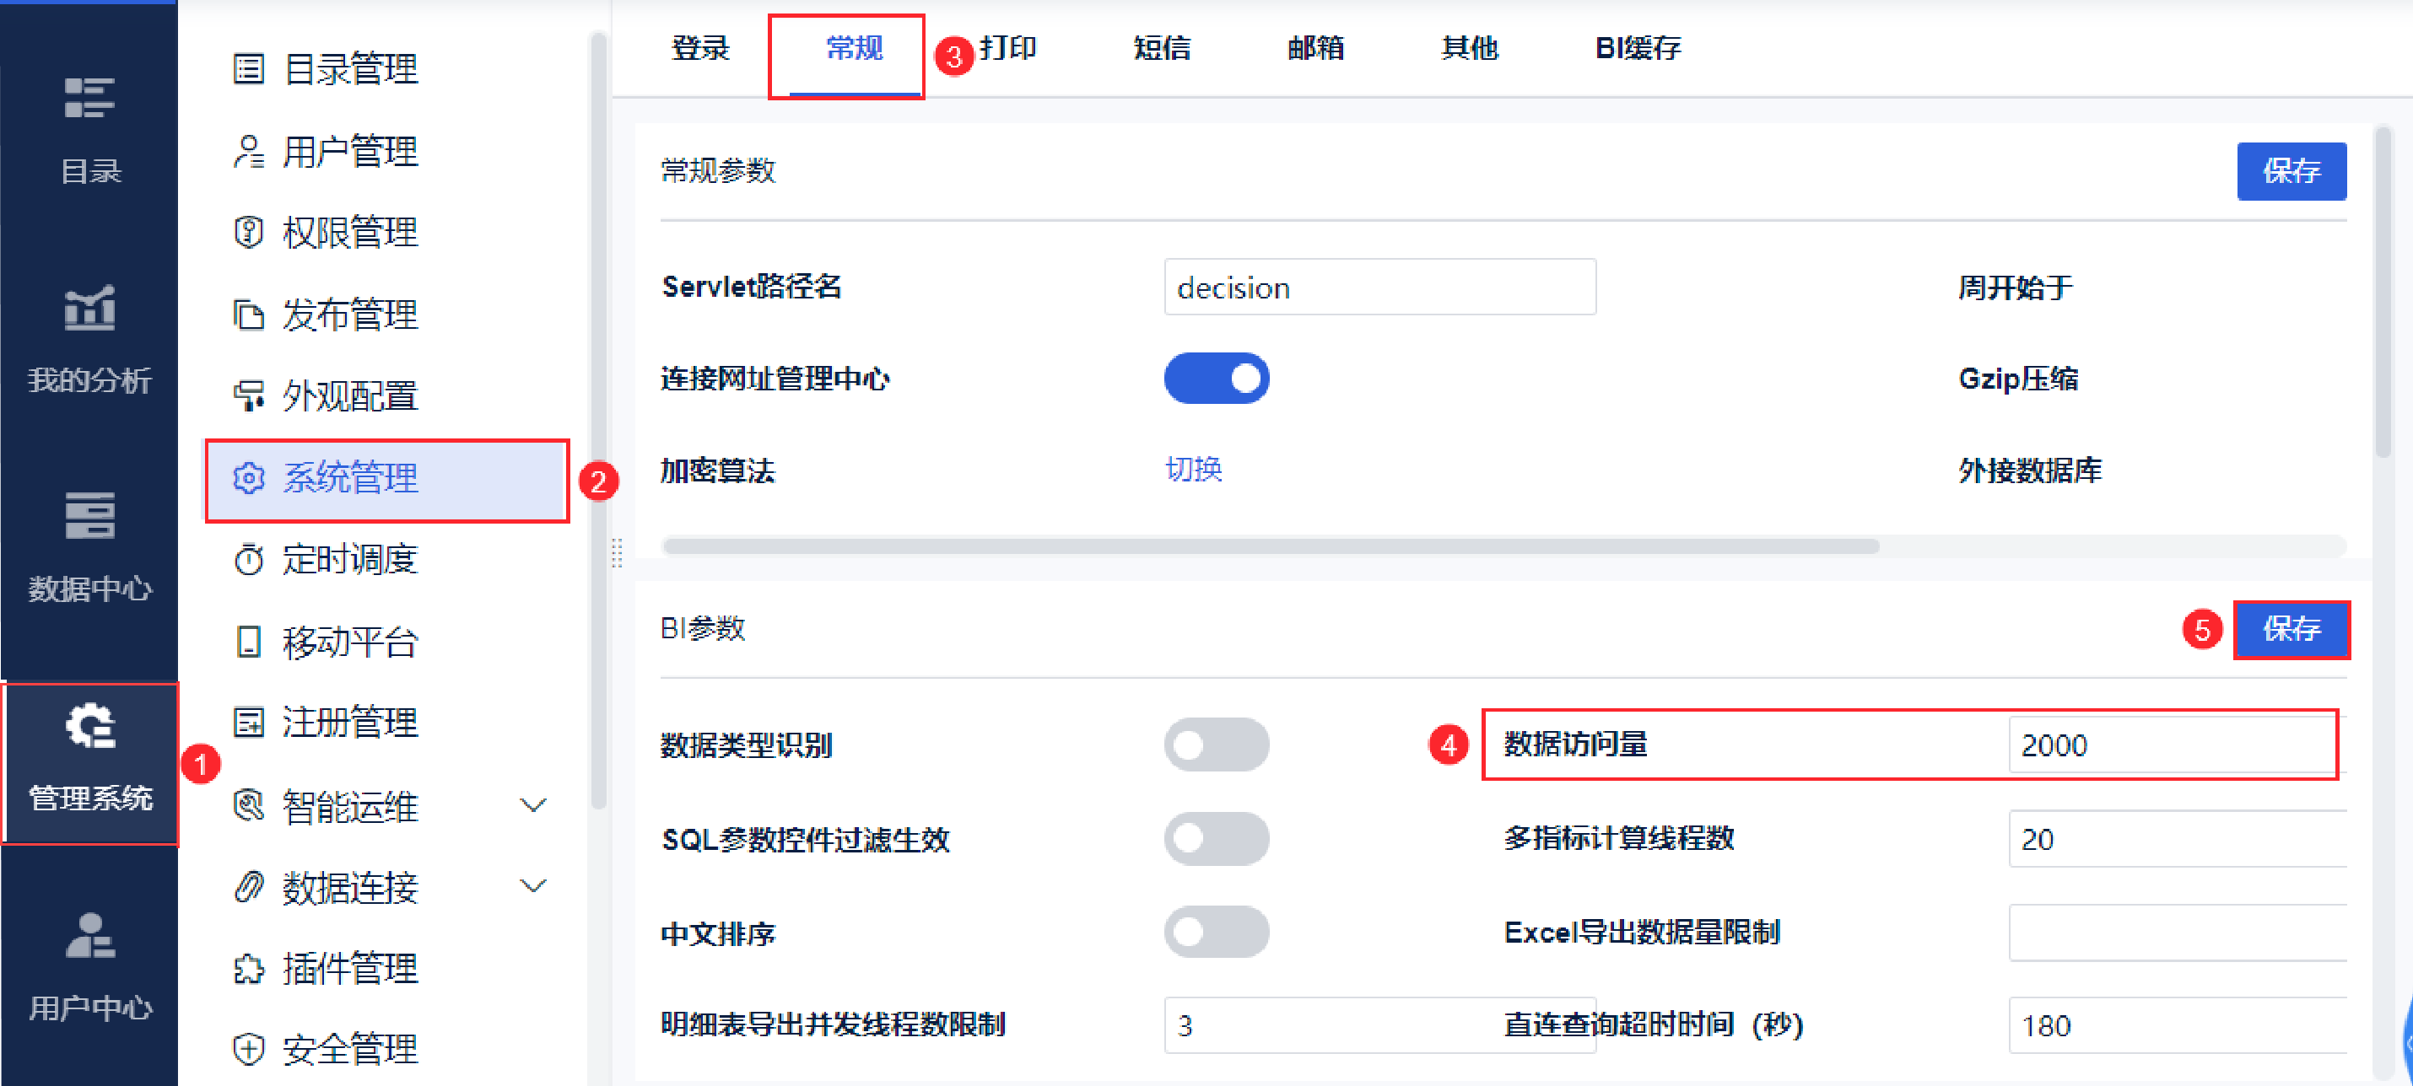
Task: Open 我的分析 chart icon
Action: 90,308
